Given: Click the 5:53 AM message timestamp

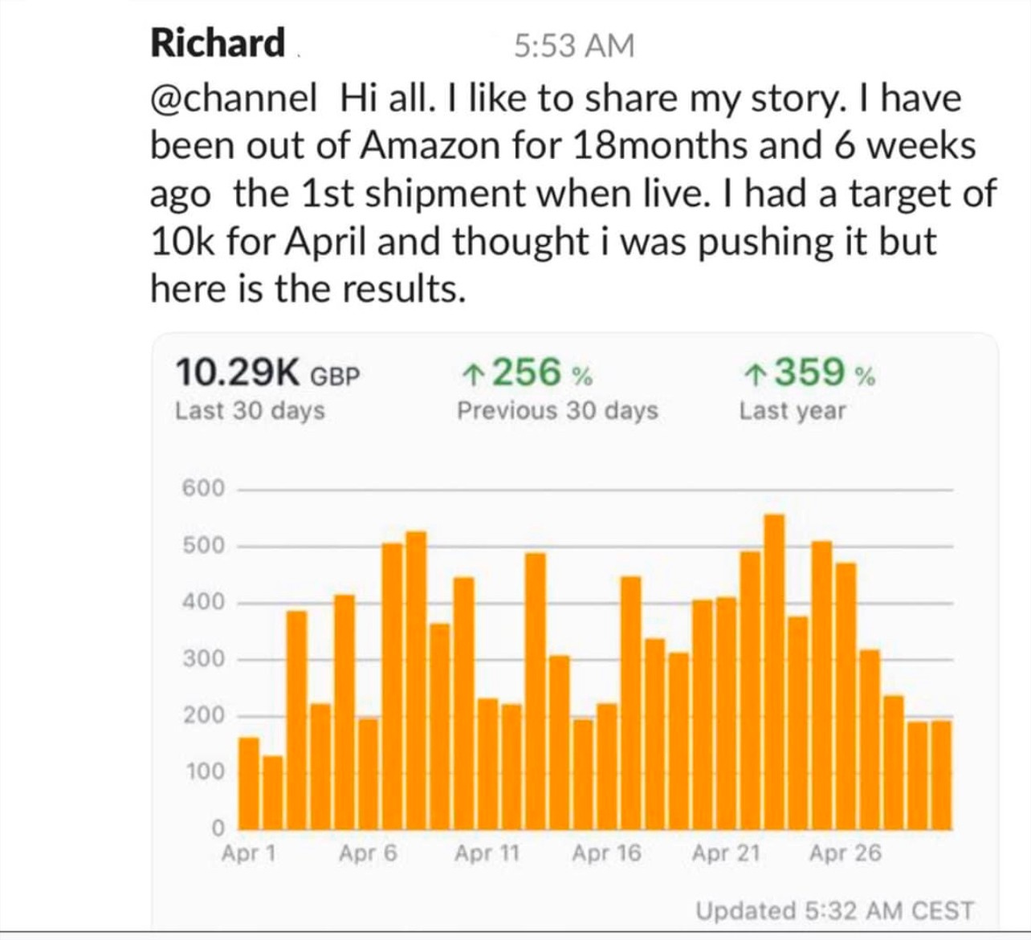Looking at the screenshot, I should click(x=574, y=46).
